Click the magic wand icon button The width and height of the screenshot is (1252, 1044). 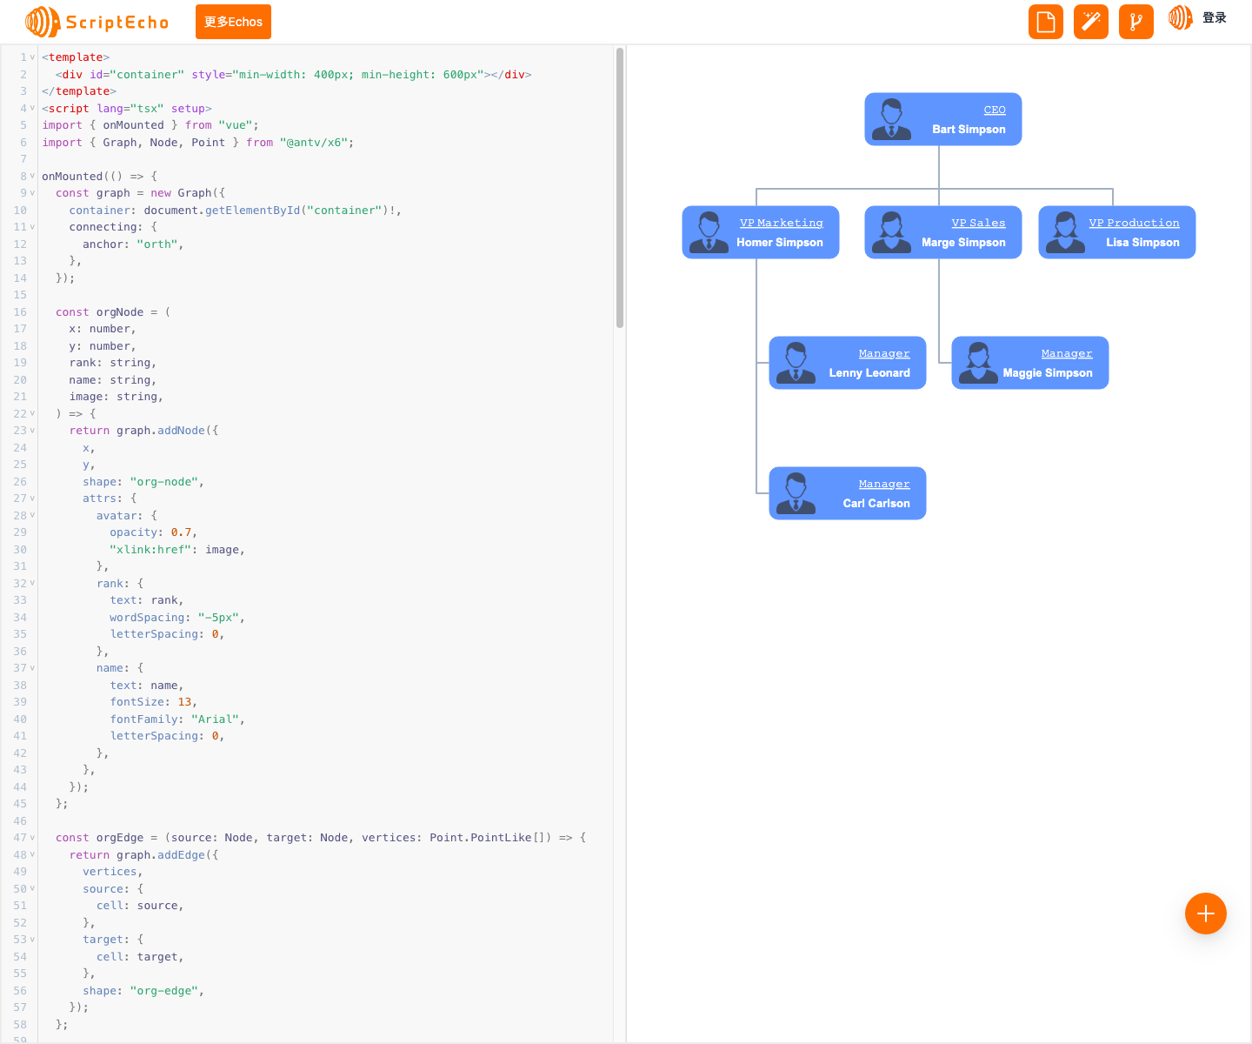pos(1091,22)
